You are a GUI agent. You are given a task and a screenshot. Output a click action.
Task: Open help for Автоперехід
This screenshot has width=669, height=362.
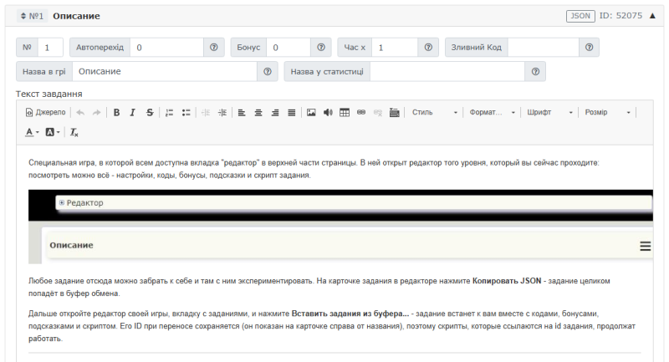pos(214,48)
